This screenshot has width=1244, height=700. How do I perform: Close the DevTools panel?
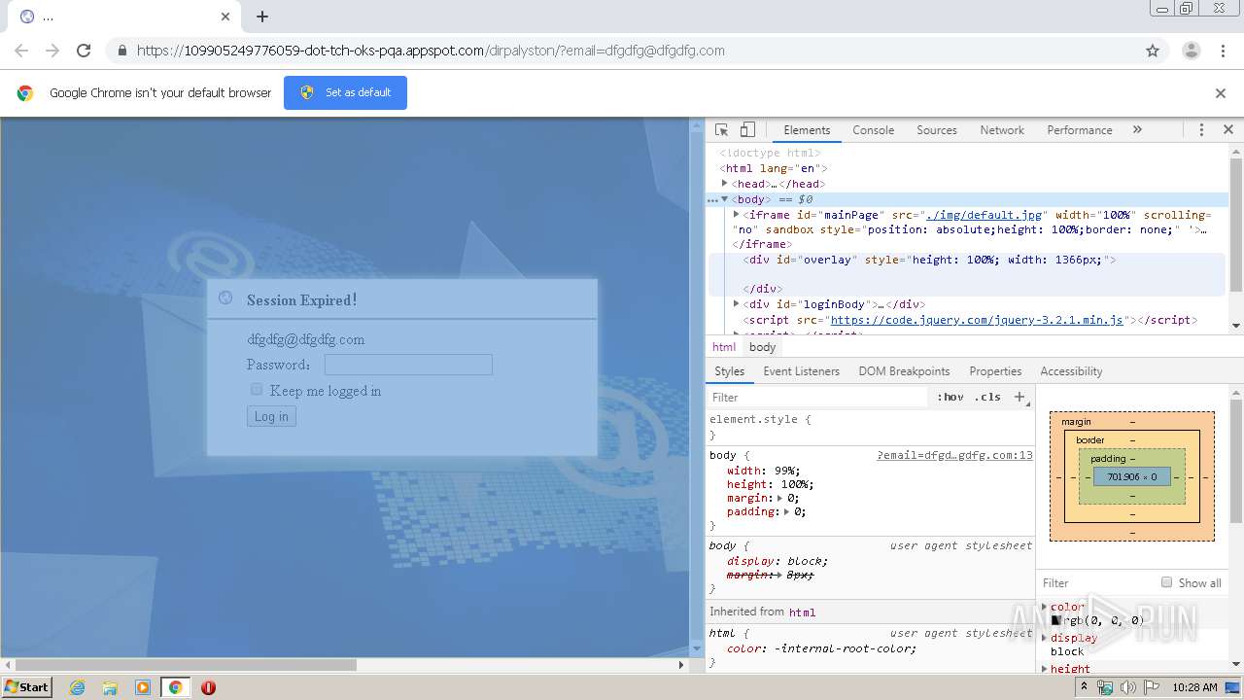pyautogui.click(x=1227, y=129)
